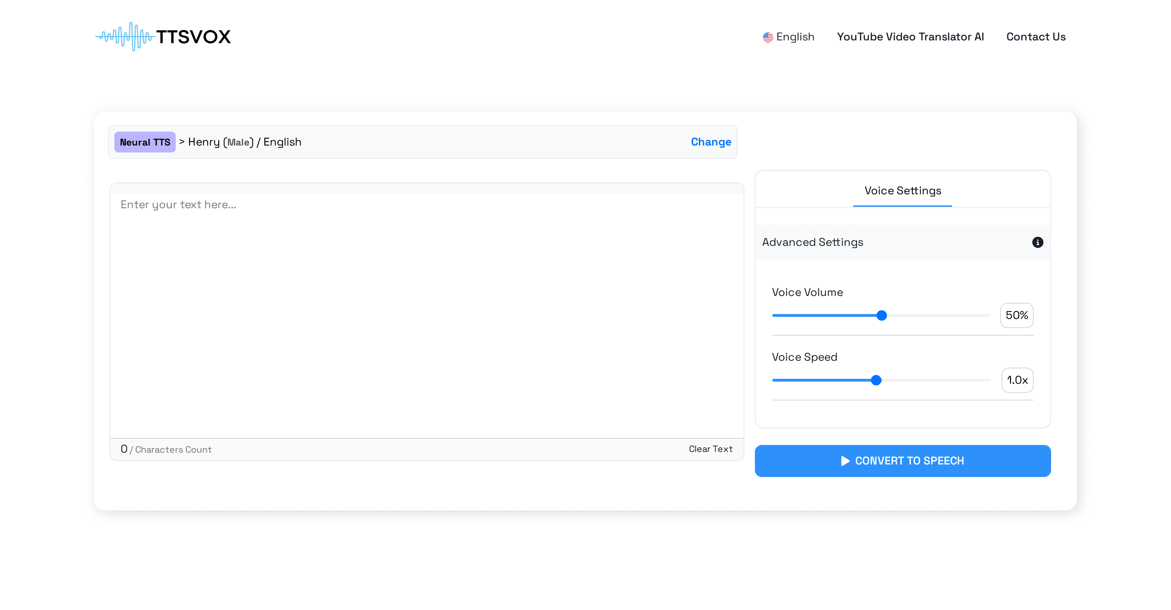The height and width of the screenshot is (610, 1171).
Task: Switch to the Voice Settings tab
Action: [902, 191]
